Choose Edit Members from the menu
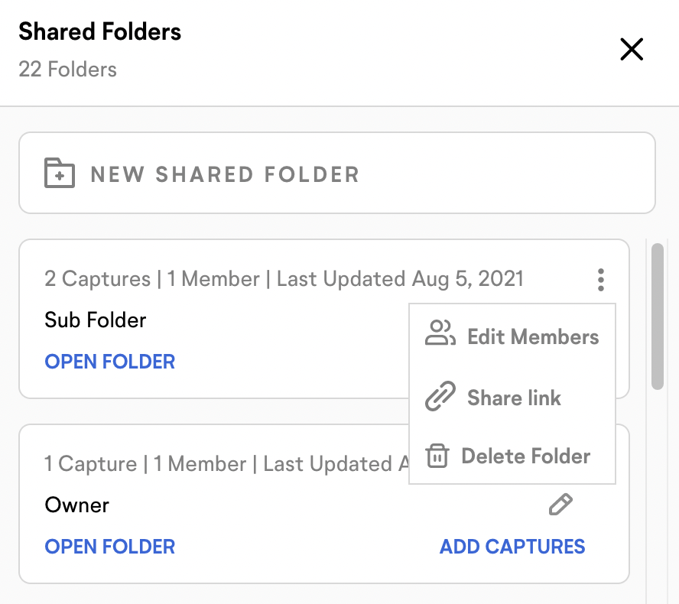The image size is (679, 604). (533, 336)
